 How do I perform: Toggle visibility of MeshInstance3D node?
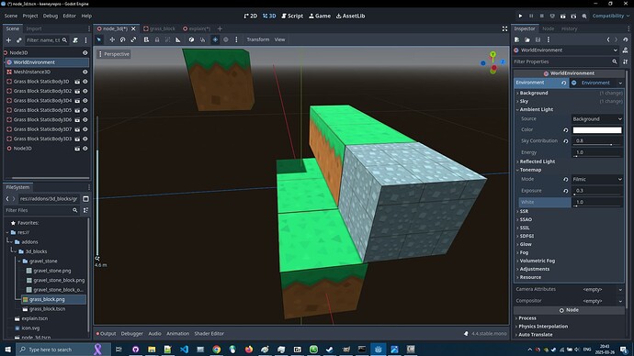(85, 72)
